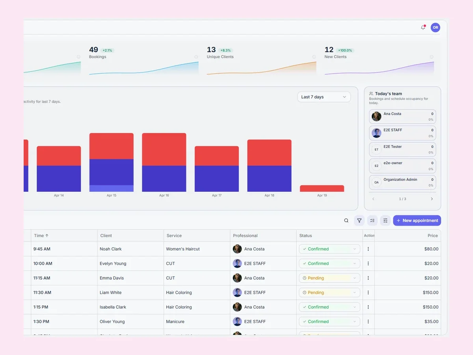Click info icon on Bookings card

pyautogui.click(x=196, y=57)
